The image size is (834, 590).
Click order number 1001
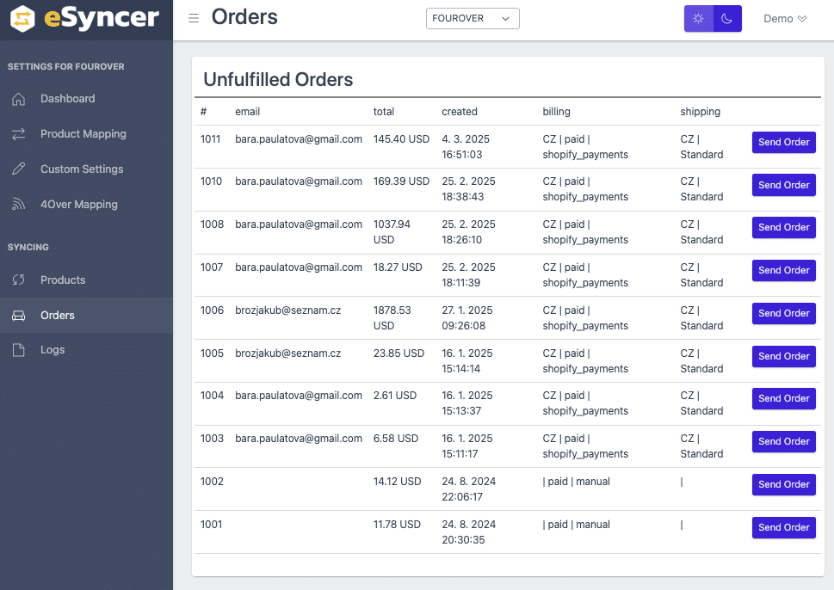click(x=211, y=525)
